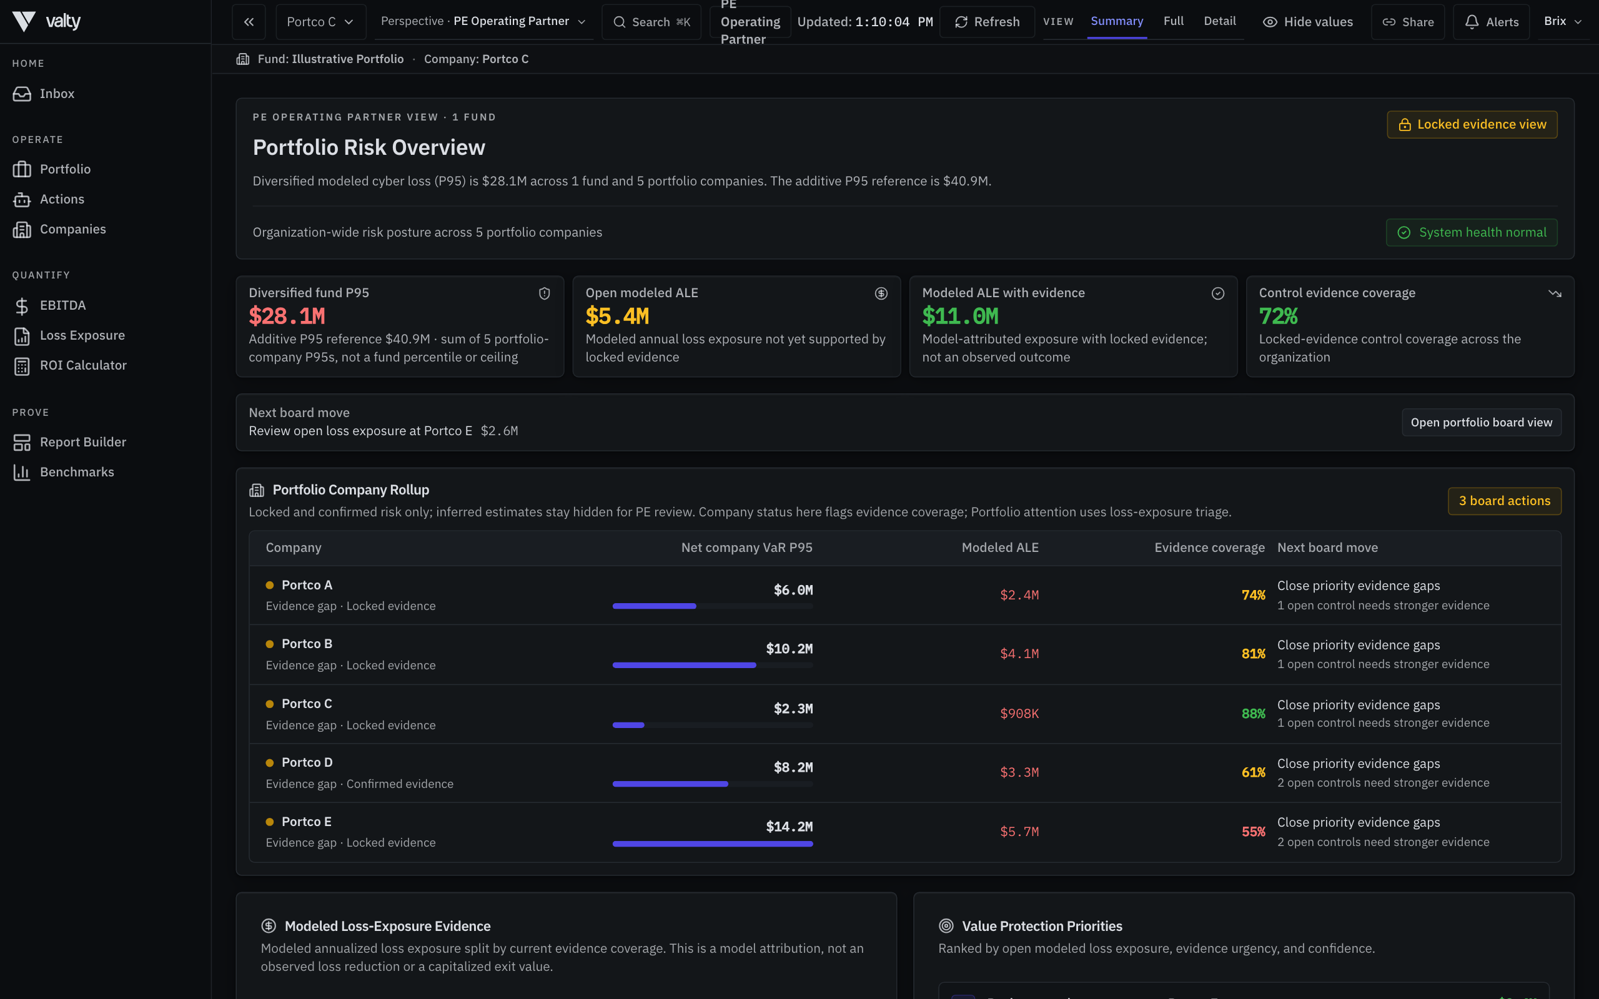Open the Portco C company dropdown
Image resolution: width=1599 pixels, height=999 pixels.
pyautogui.click(x=320, y=22)
